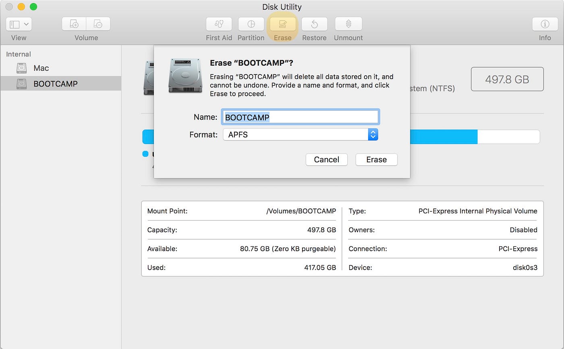Click the View sidebar layout icon
This screenshot has width=564, height=349.
point(15,24)
